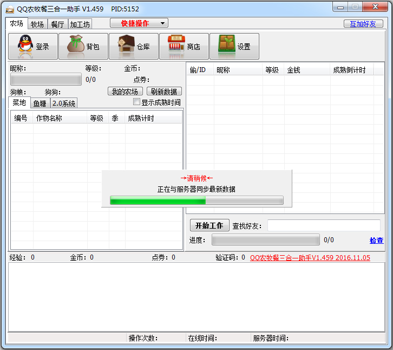Click the 验证码 counter label
The width and height of the screenshot is (393, 350).
[227, 257]
